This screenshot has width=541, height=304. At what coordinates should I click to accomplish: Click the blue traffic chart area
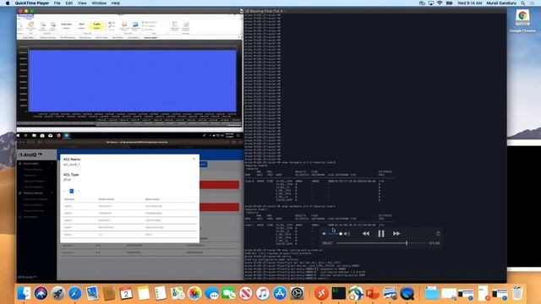pos(133,81)
